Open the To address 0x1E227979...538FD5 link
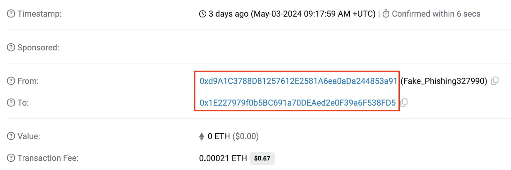511x170 pixels. pyautogui.click(x=297, y=103)
